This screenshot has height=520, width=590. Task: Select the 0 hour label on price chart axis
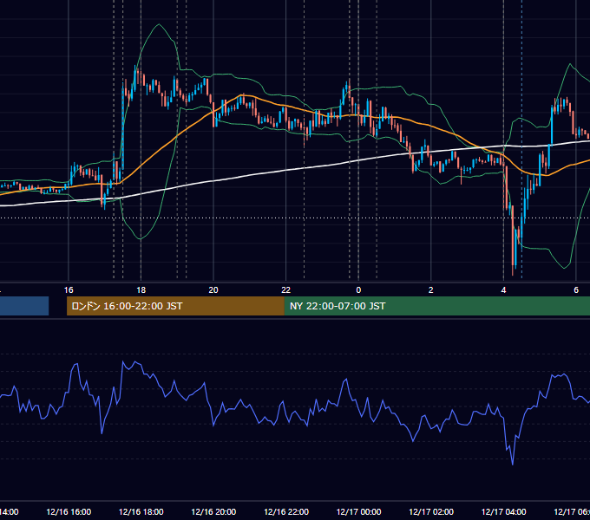click(358, 290)
